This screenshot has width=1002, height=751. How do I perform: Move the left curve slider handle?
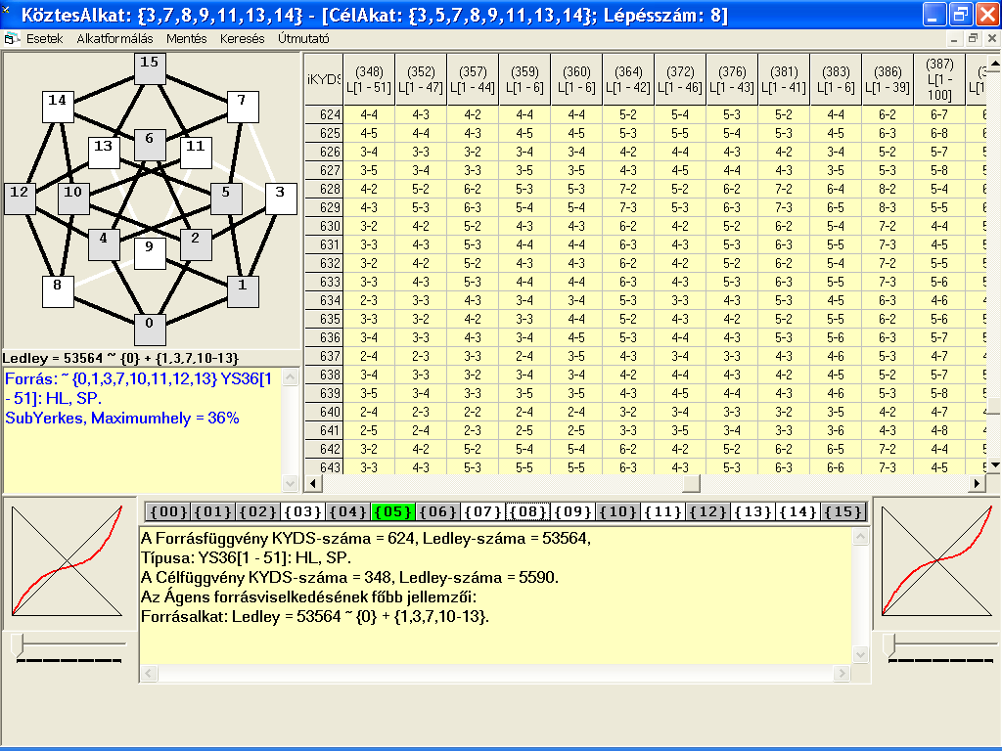(x=20, y=644)
